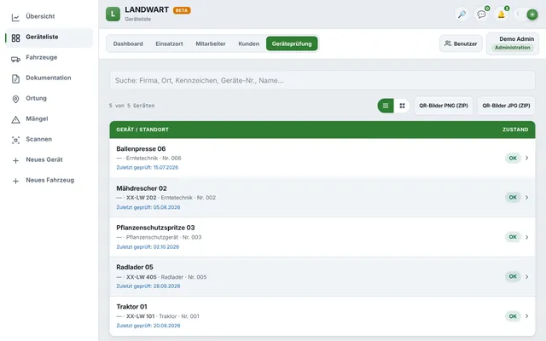Open Ortung via the location pin icon
Viewport: 546px width, 341px height.
15,99
